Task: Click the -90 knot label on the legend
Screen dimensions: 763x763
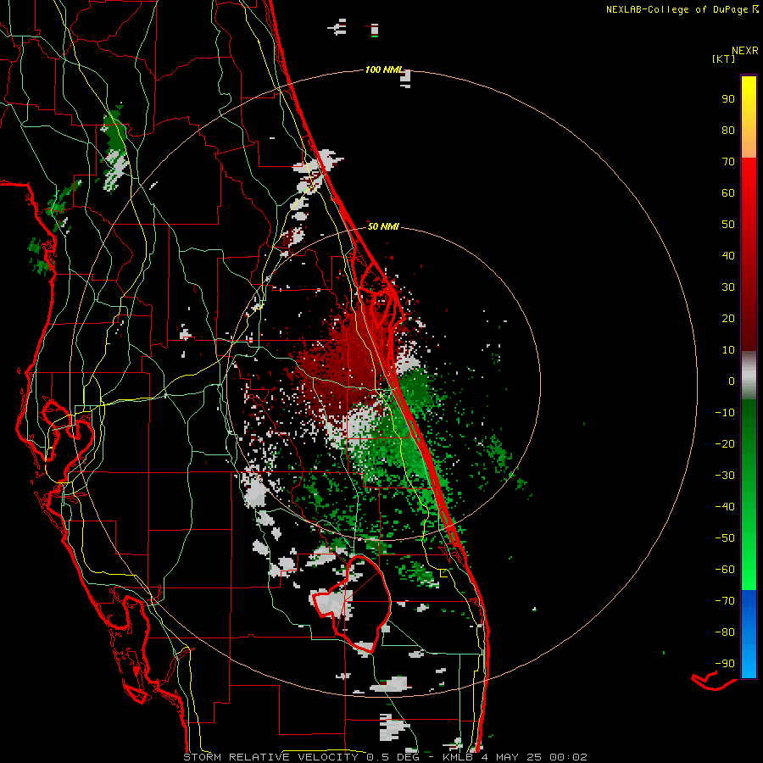Action: coord(725,664)
